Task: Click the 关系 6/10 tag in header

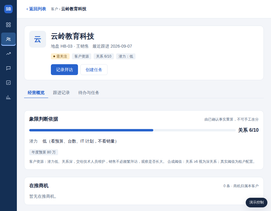Action: point(104,56)
